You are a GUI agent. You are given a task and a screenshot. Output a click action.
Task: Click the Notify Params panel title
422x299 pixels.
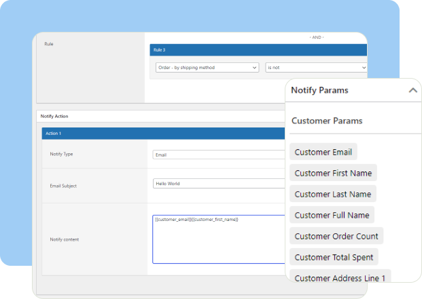pyautogui.click(x=319, y=90)
